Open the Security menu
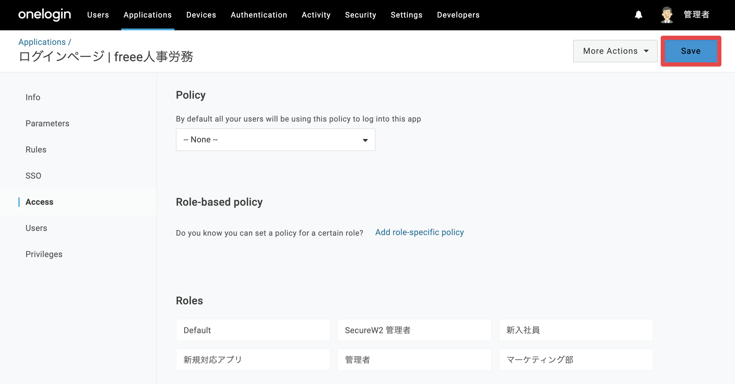 360,15
